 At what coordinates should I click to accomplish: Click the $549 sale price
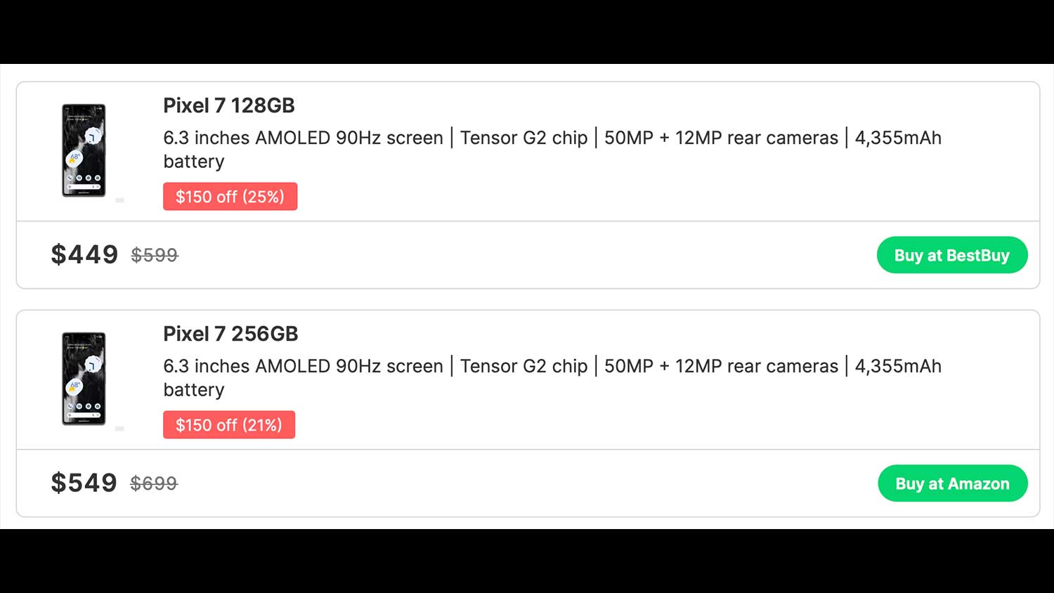click(x=84, y=483)
